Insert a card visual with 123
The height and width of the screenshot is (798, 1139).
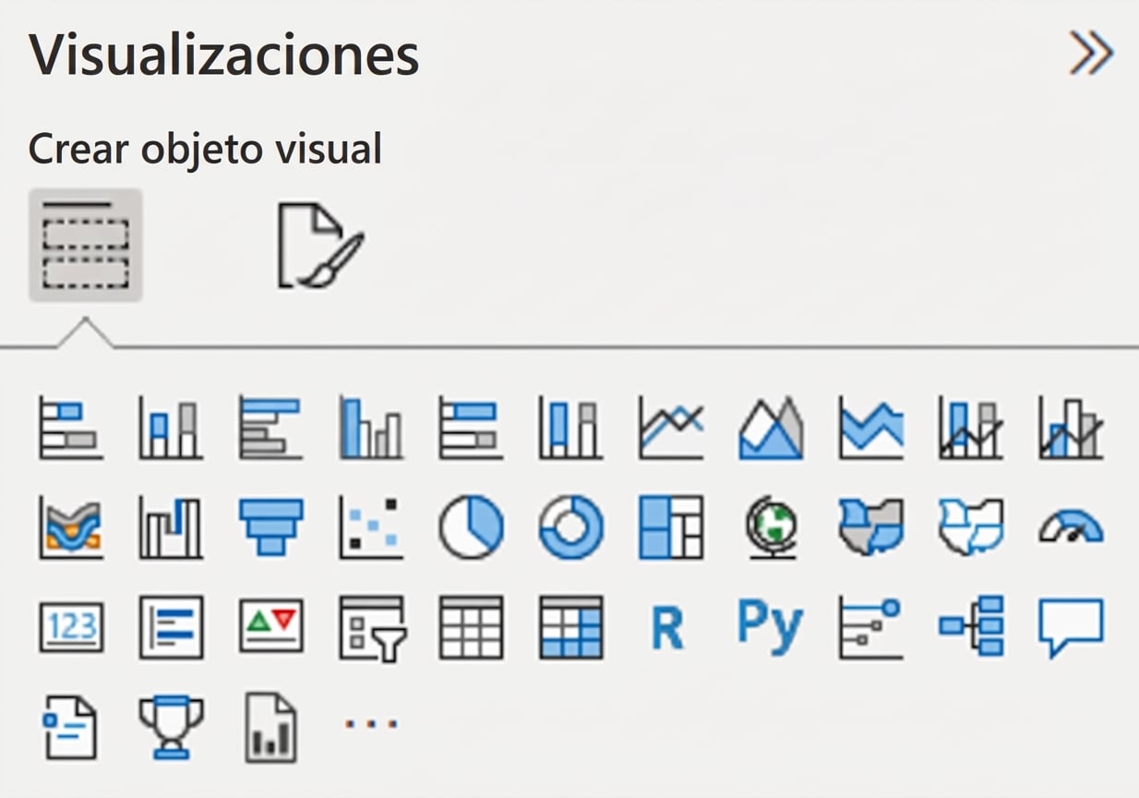tap(71, 628)
